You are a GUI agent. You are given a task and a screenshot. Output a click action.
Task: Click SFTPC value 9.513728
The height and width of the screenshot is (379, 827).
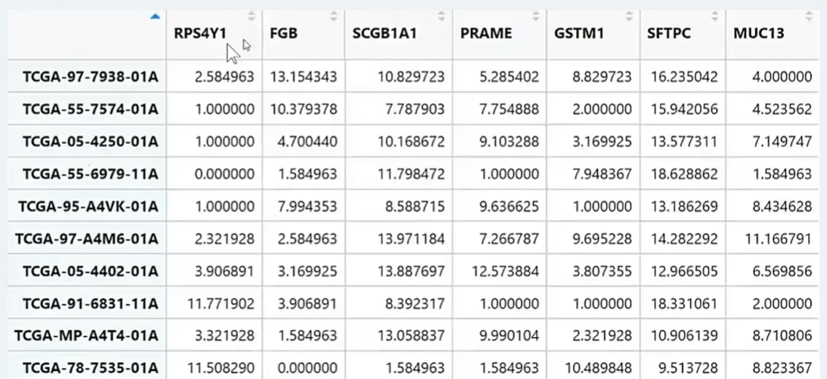coord(688,368)
